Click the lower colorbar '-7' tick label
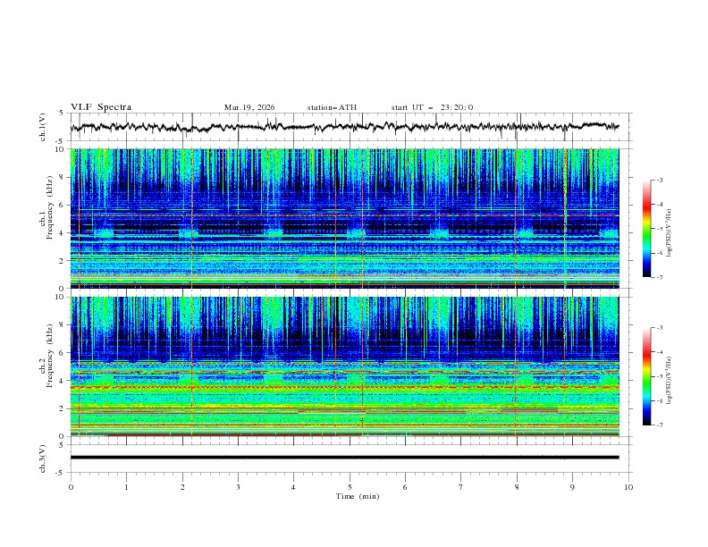Screen dimensions: 708x547 [x=660, y=425]
